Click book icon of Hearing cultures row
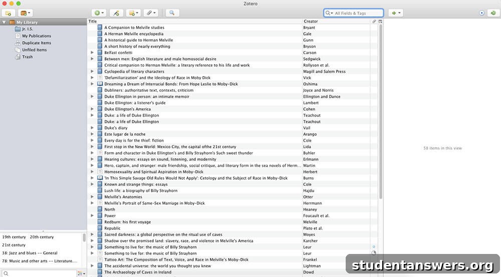 pyautogui.click(x=100, y=159)
